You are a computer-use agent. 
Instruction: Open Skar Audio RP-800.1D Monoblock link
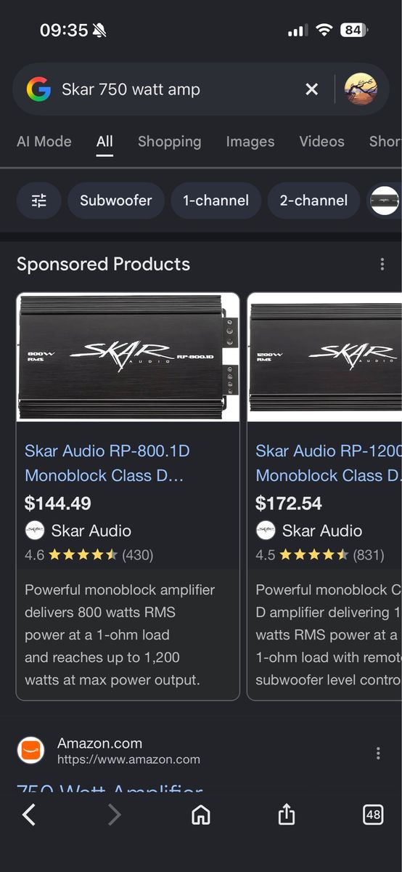click(x=107, y=463)
